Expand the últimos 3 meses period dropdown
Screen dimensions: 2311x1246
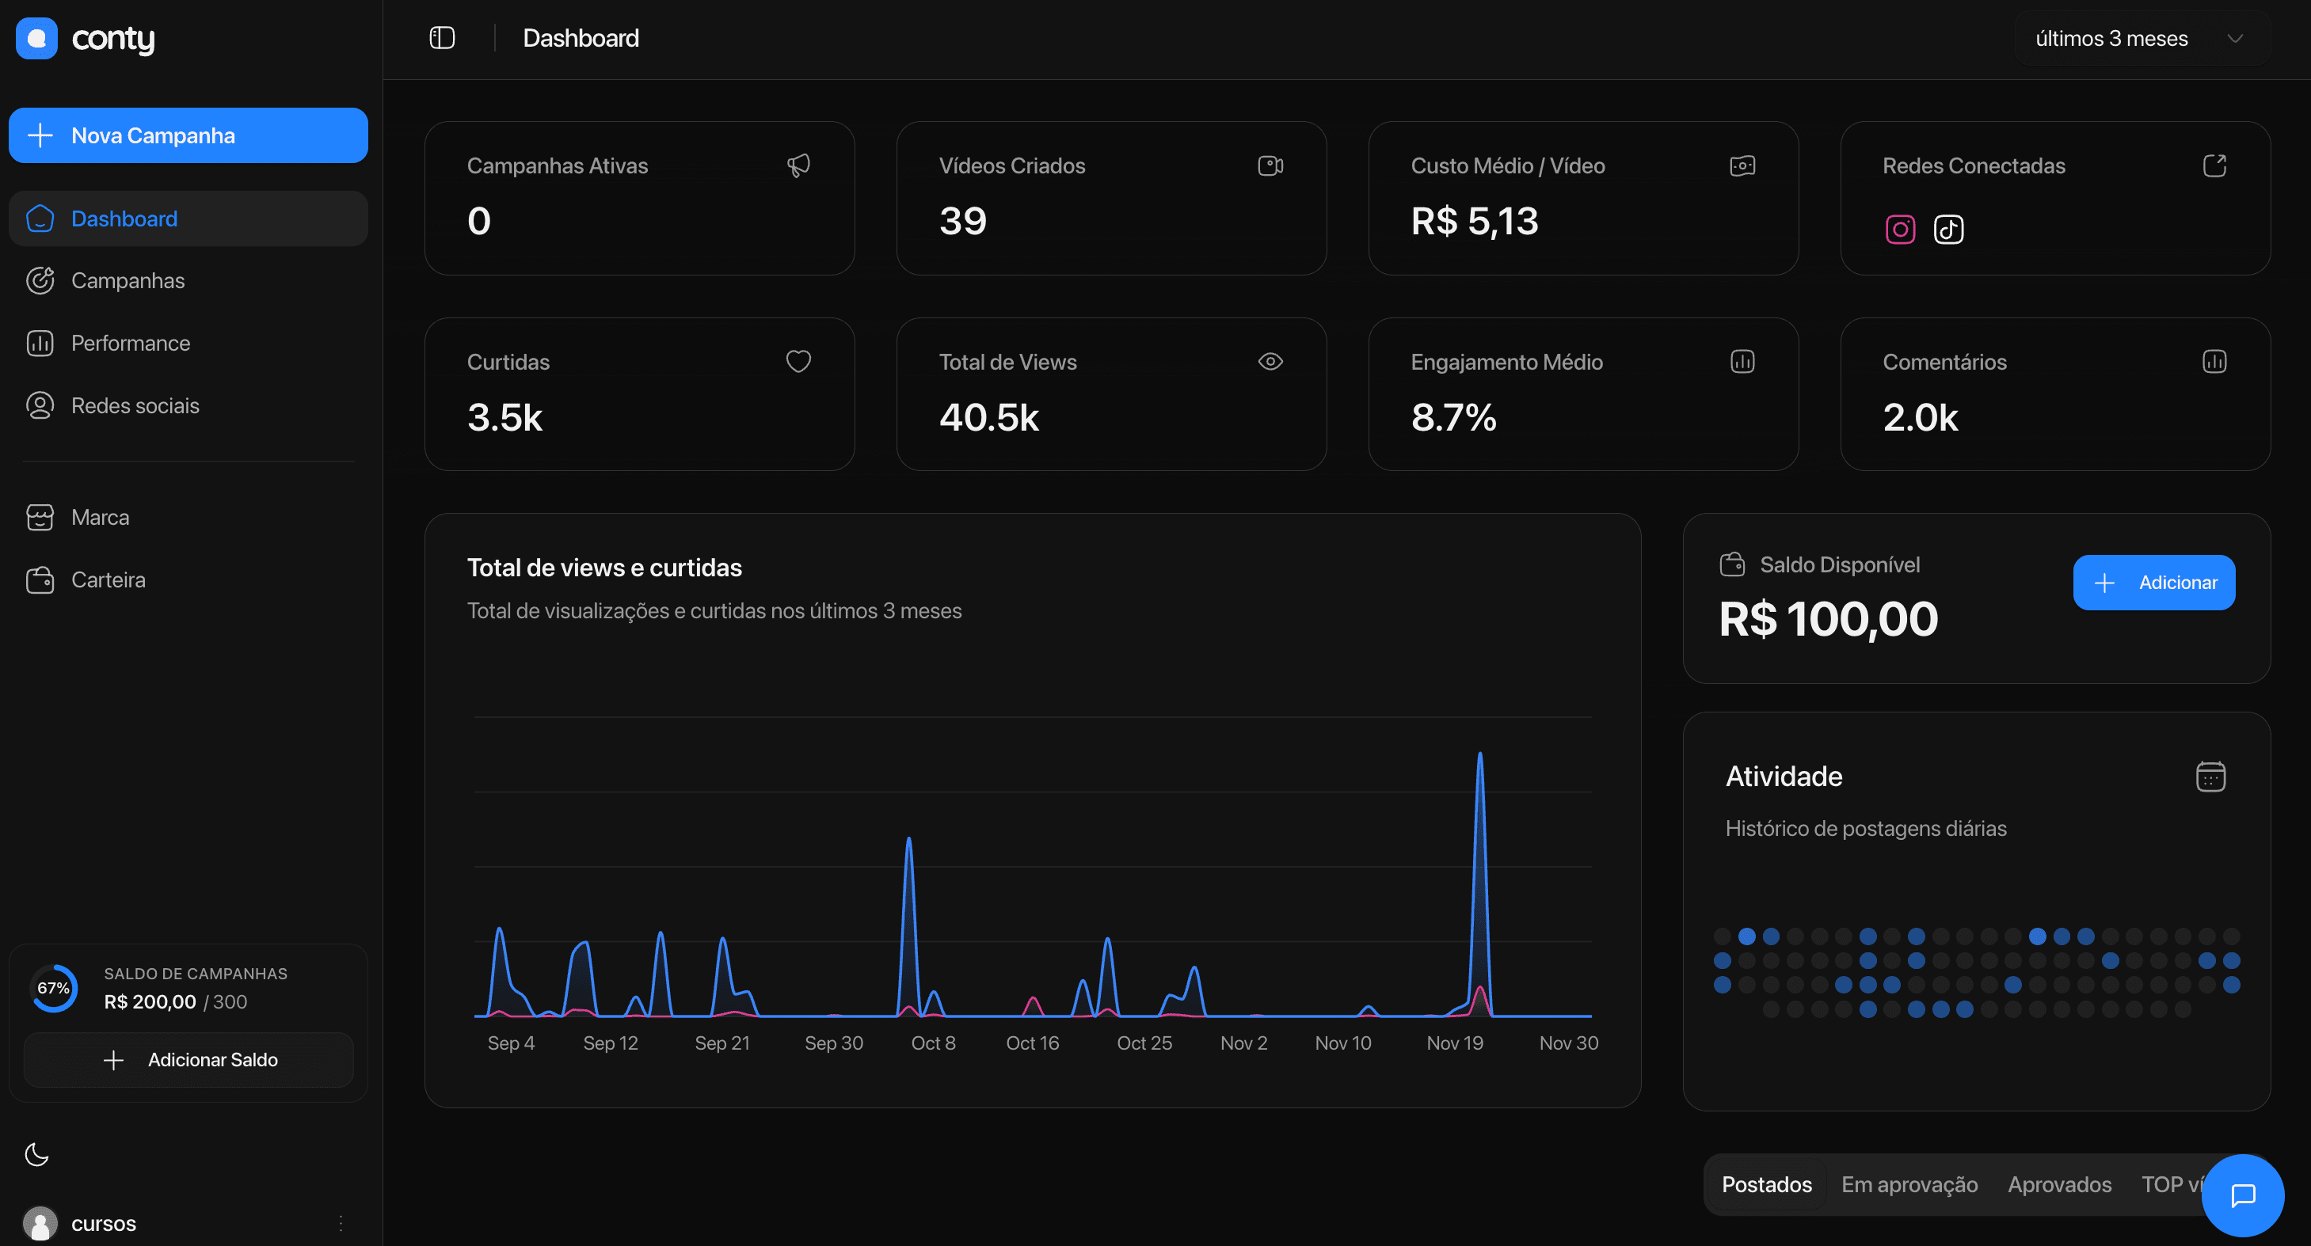2141,39
